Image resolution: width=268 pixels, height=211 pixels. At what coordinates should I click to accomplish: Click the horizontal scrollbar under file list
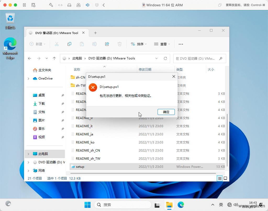[143, 173]
